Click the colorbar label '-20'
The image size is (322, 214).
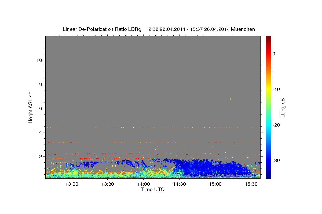click(x=276, y=125)
